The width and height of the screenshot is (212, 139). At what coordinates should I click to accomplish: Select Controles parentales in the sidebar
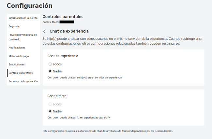point(21,73)
